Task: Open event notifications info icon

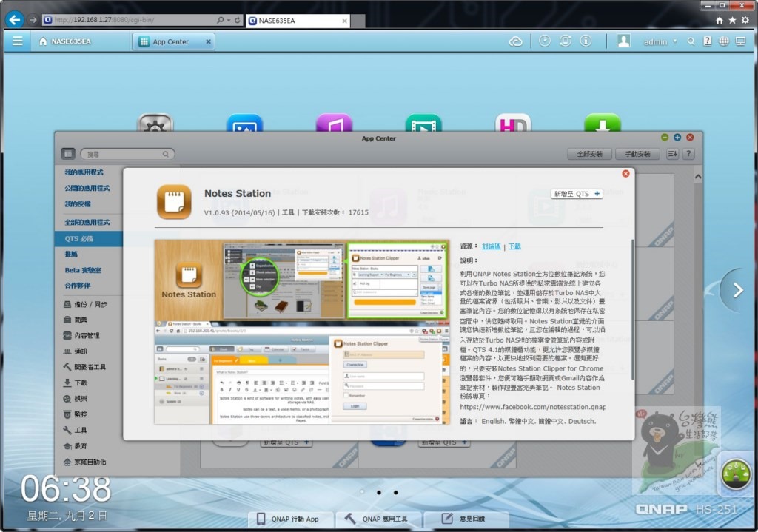Action: pos(586,41)
